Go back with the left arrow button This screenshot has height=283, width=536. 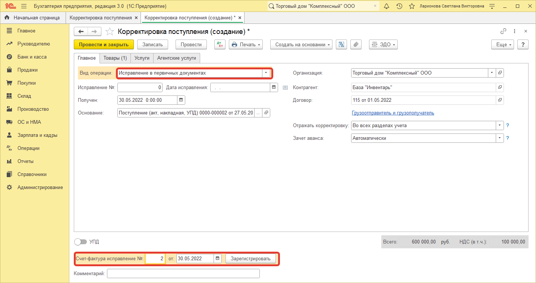point(81,32)
